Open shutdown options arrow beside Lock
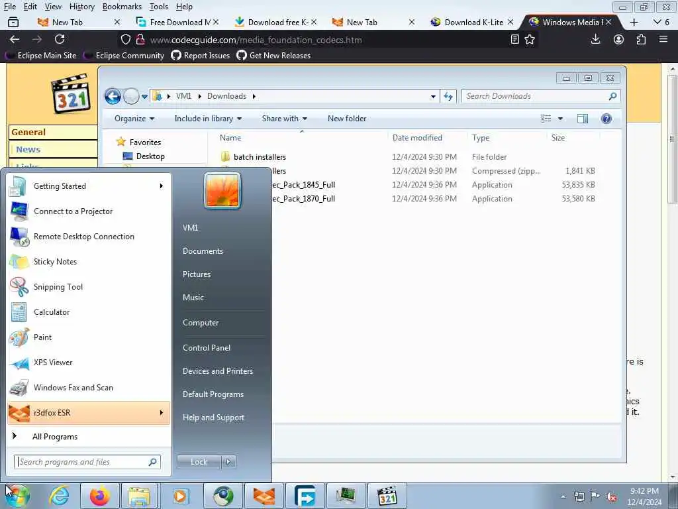The image size is (678, 509). coord(228,462)
